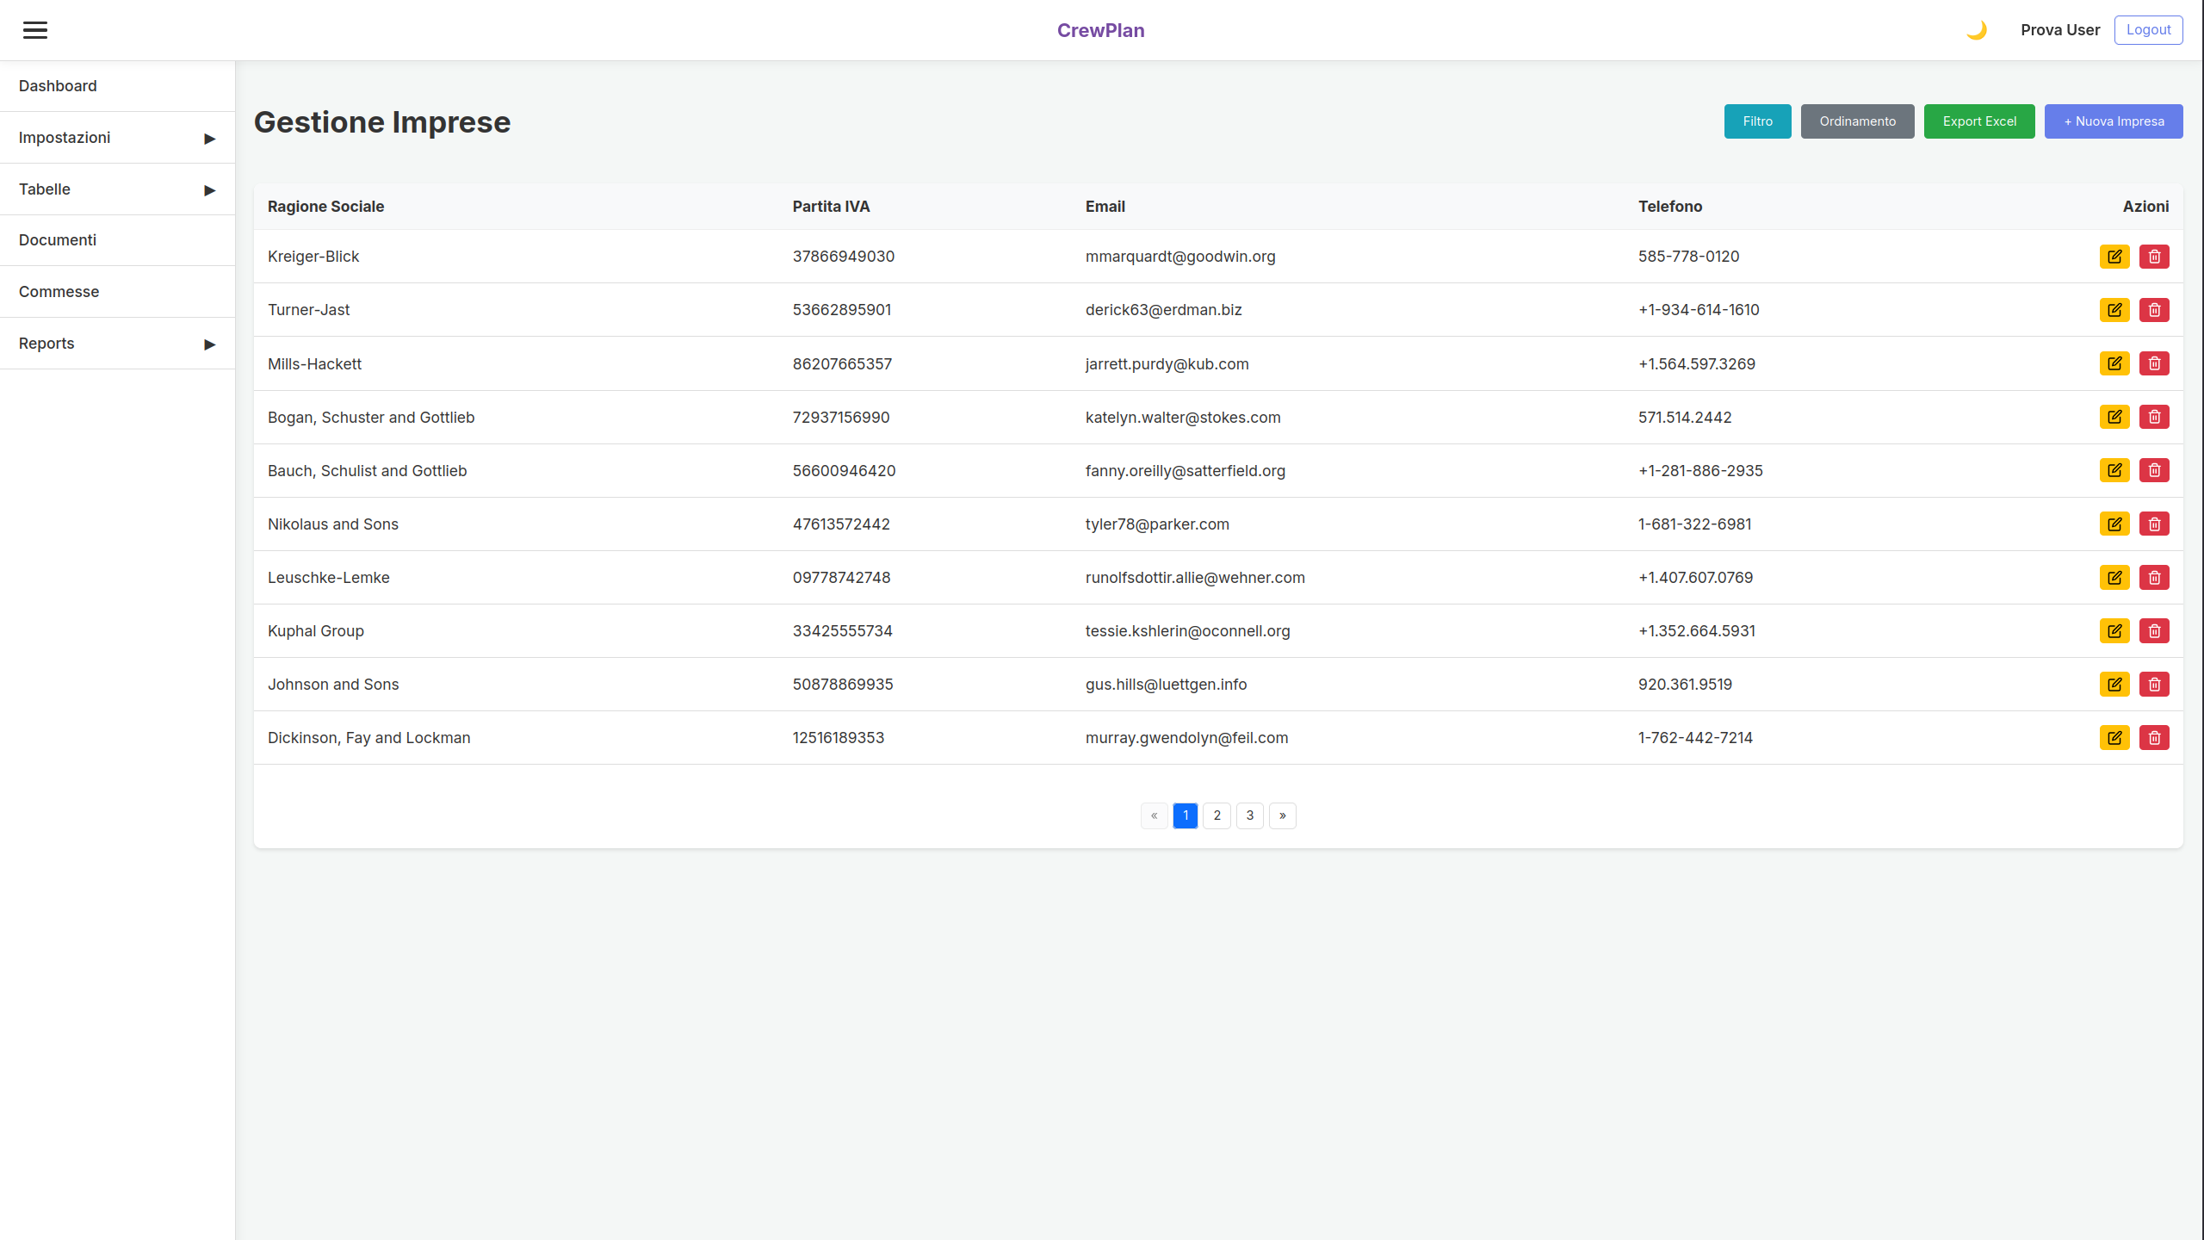Go to pagination page 2
The width and height of the screenshot is (2204, 1240).
pos(1217,815)
